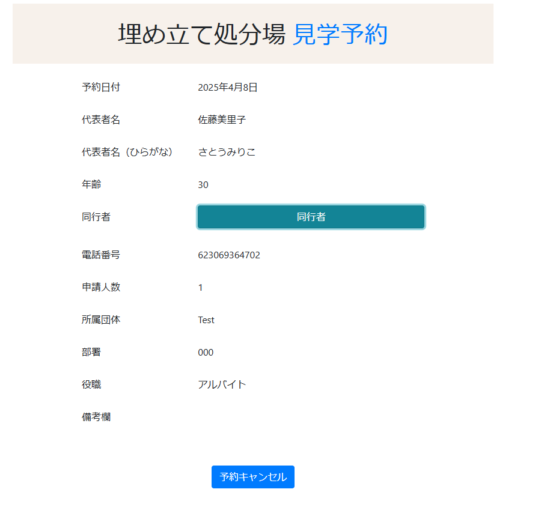Select the position value アルバイト
The image size is (556, 525).
coord(222,385)
